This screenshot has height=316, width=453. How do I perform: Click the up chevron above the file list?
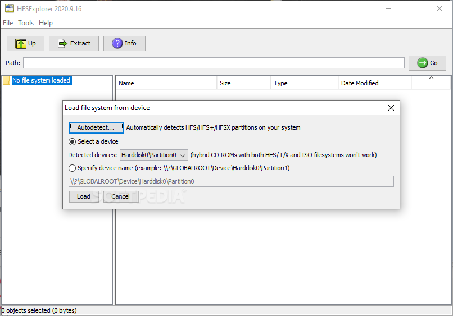tap(431, 78)
